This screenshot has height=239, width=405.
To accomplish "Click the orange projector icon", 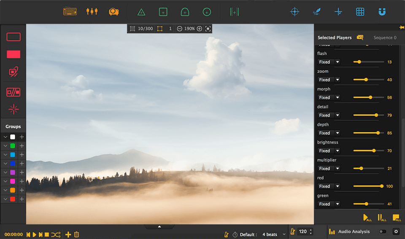I will point(113,12).
